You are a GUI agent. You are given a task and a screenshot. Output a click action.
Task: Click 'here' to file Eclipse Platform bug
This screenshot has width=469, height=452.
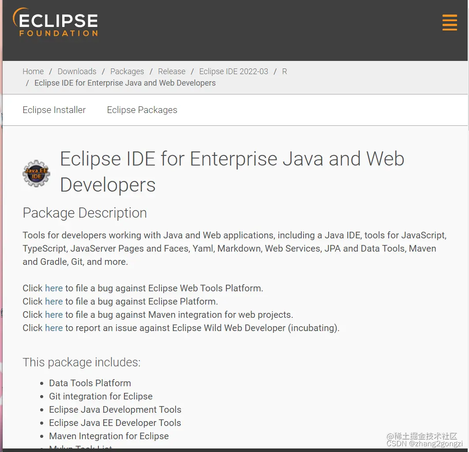coord(54,301)
